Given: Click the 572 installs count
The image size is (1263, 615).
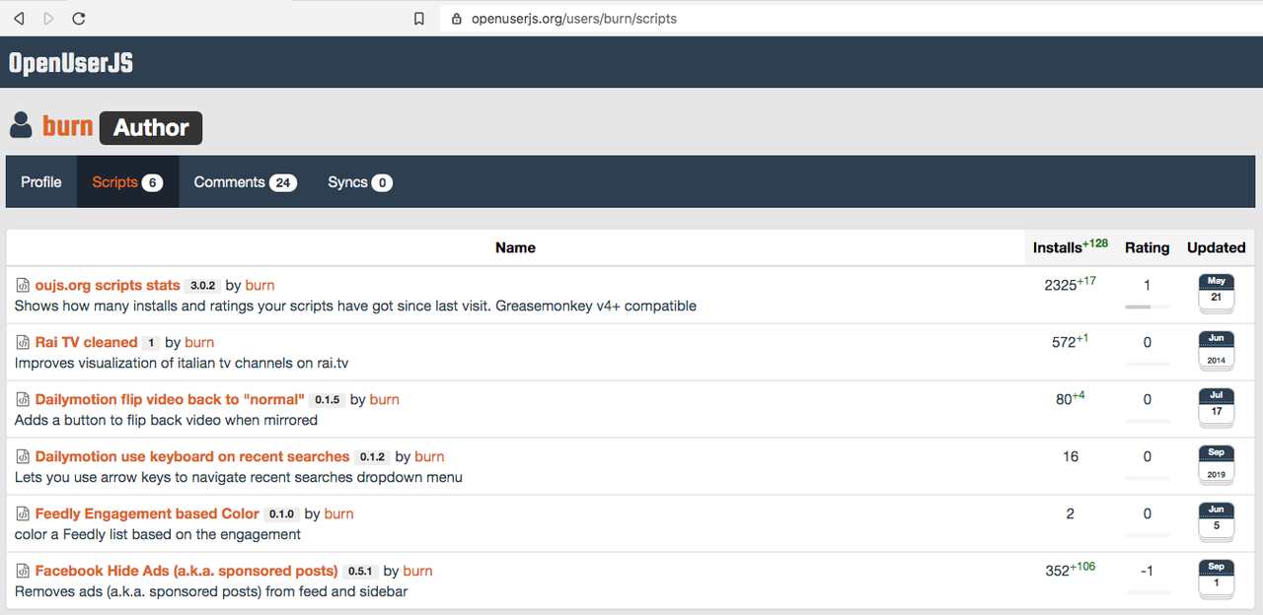Looking at the screenshot, I should click(x=1064, y=342).
